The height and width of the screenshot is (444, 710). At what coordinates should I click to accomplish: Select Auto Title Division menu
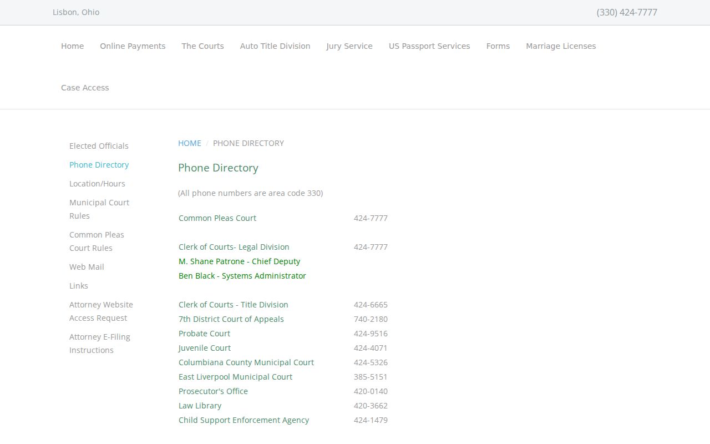click(x=275, y=46)
